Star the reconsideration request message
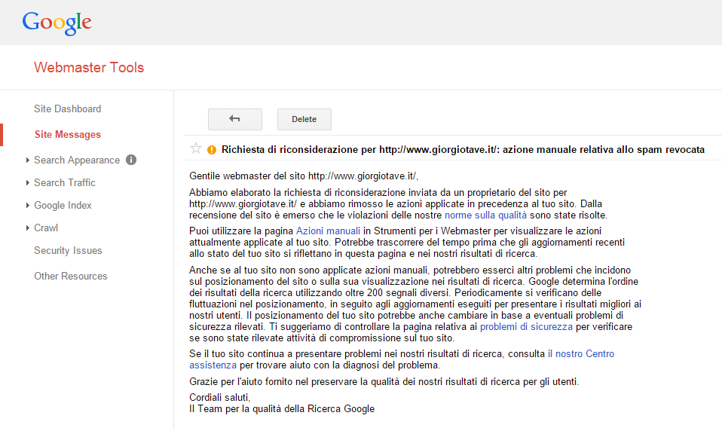 coord(196,148)
